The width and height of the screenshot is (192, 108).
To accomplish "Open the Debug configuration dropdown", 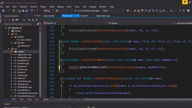I will (x=48, y=11).
